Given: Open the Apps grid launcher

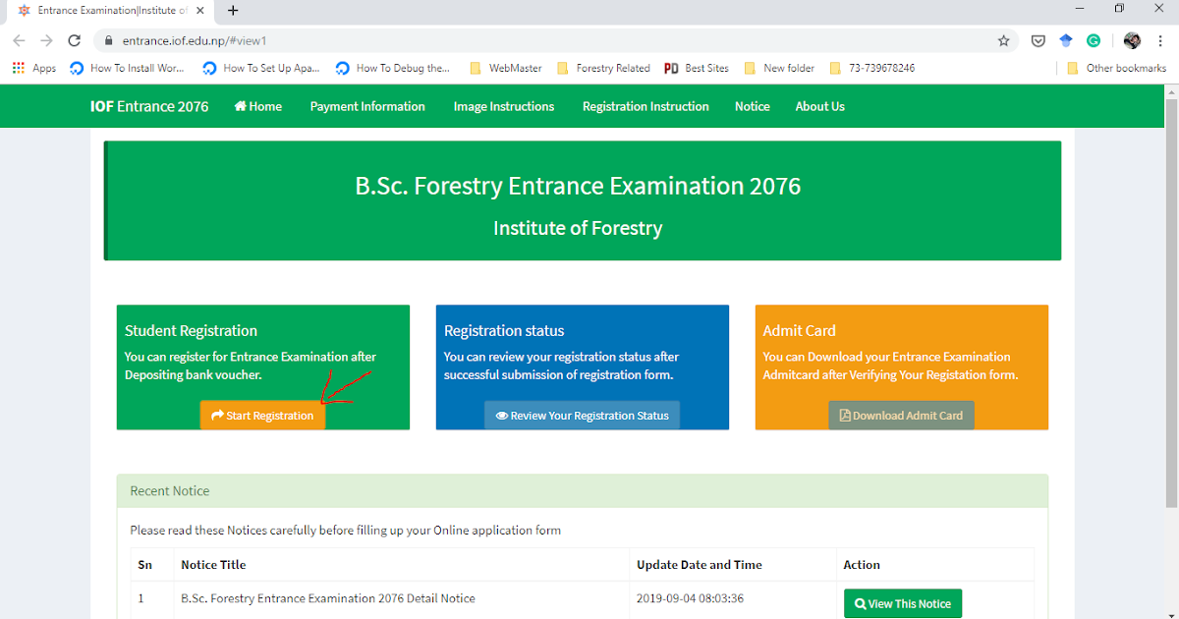Looking at the screenshot, I should pyautogui.click(x=18, y=67).
